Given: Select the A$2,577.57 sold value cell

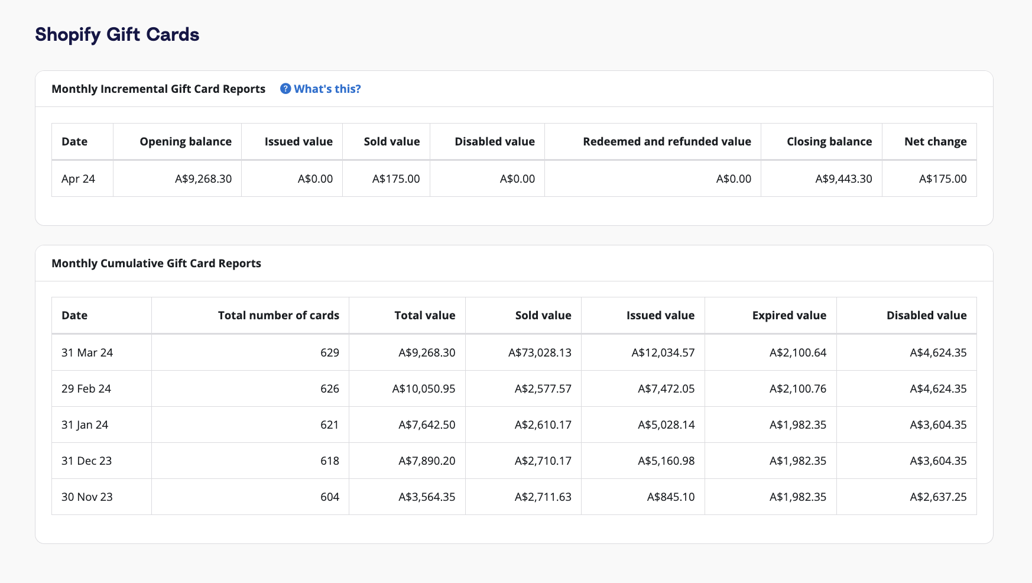Looking at the screenshot, I should pyautogui.click(x=523, y=388).
